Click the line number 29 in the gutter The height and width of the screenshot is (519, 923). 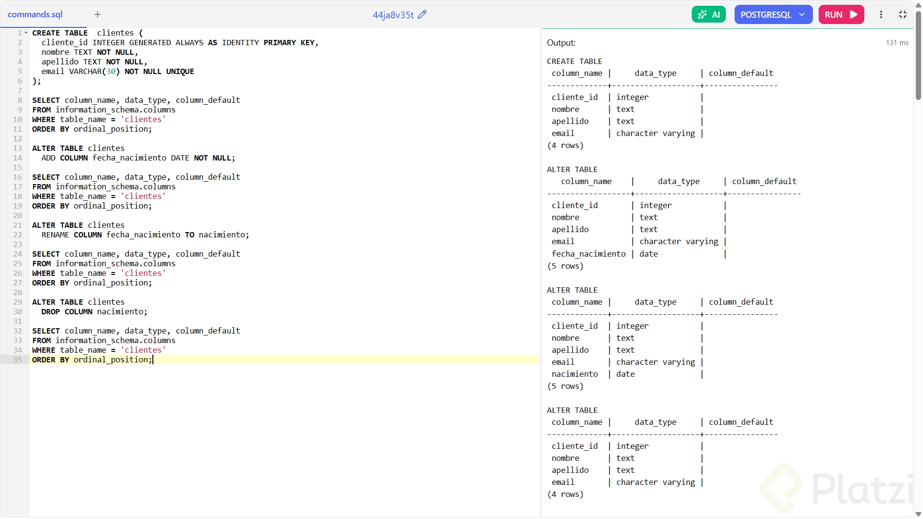[x=18, y=302]
